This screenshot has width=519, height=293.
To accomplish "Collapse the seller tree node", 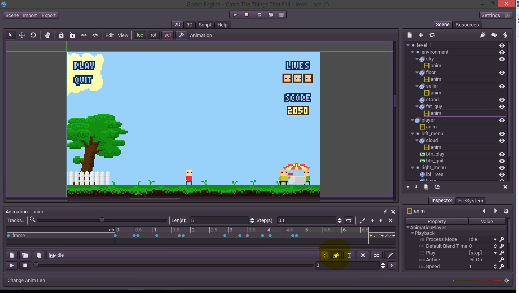I will tap(417, 86).
